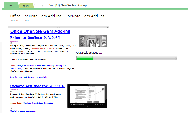
Task: Open (03) New Section Group
Action: (71, 5)
